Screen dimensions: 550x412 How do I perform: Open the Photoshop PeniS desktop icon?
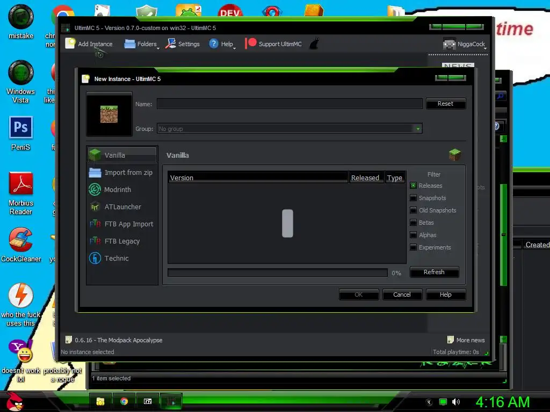(21, 134)
